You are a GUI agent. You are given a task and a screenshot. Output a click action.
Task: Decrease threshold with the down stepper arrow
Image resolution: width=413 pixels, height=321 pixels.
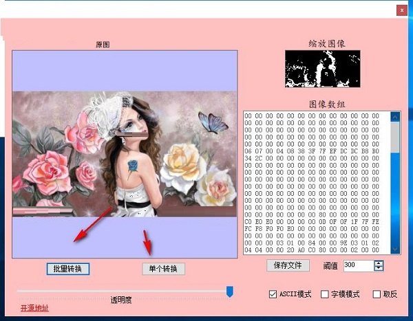(379, 268)
